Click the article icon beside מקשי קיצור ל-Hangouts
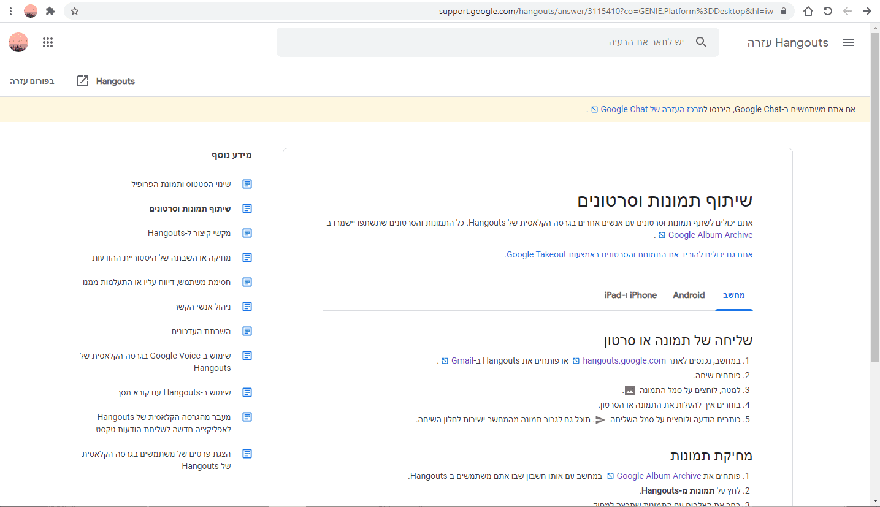This screenshot has width=880, height=507. click(247, 233)
